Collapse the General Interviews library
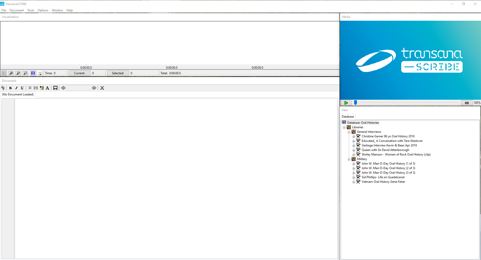Screen dimensions: 481x260 tap(349, 132)
